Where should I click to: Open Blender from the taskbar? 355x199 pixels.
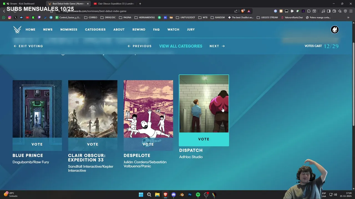coord(182,195)
